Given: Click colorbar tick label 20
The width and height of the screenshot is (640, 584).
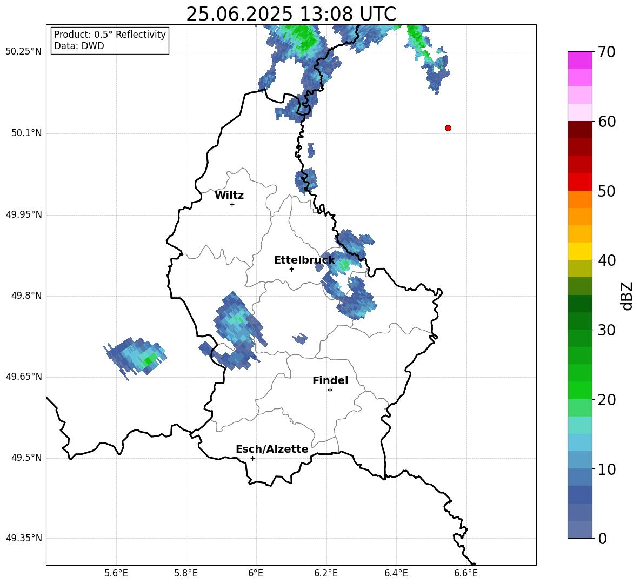Looking at the screenshot, I should pos(606,400).
